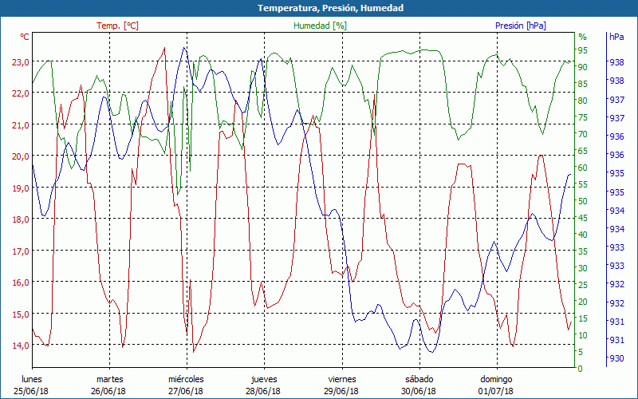Select humidity axis value 45

tap(583, 218)
